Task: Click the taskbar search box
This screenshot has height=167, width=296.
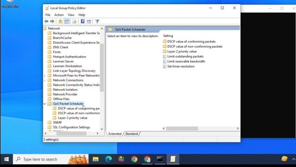Action: (51, 159)
